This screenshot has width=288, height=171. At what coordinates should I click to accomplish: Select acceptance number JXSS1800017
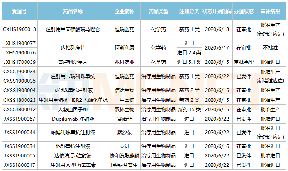click(x=20, y=165)
